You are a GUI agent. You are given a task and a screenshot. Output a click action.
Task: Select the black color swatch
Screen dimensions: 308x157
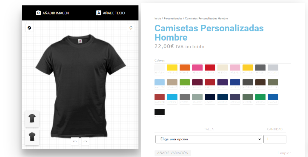(159, 112)
